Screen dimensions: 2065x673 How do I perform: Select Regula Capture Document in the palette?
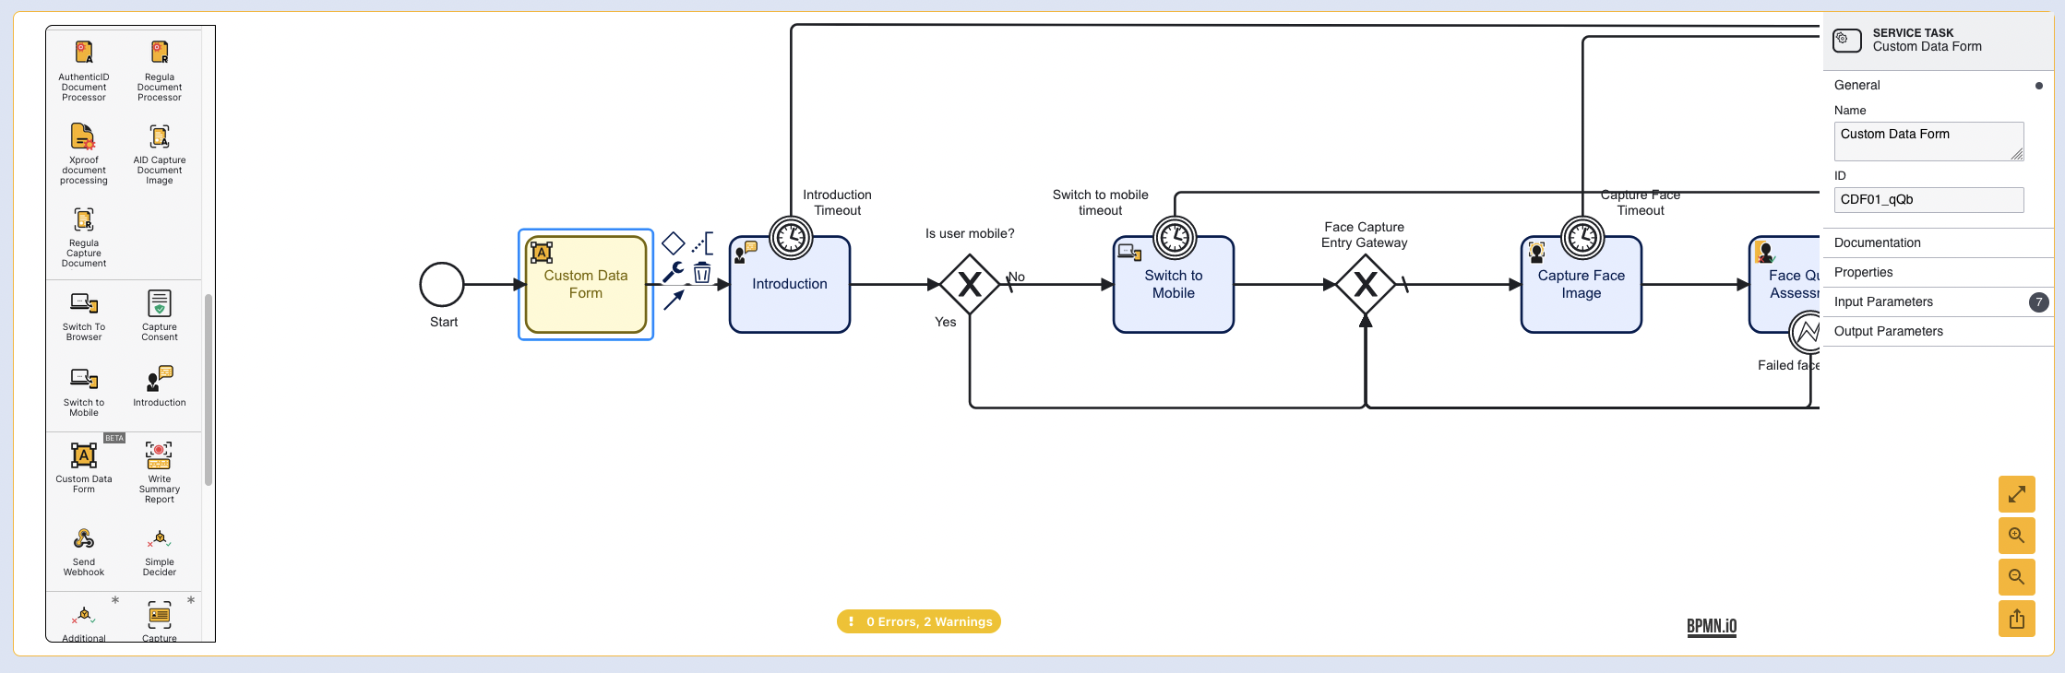coord(84,237)
